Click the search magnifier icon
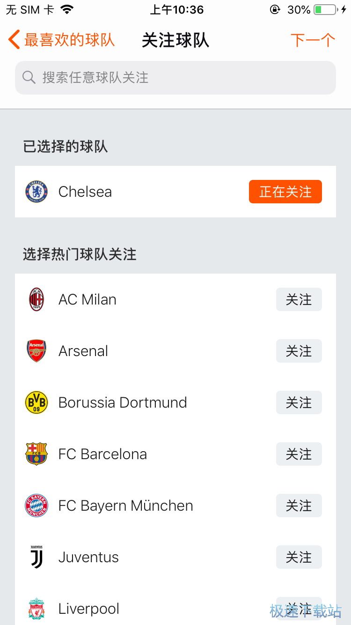 (29, 77)
